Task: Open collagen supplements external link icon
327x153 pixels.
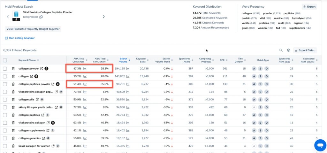Action: [48, 130]
